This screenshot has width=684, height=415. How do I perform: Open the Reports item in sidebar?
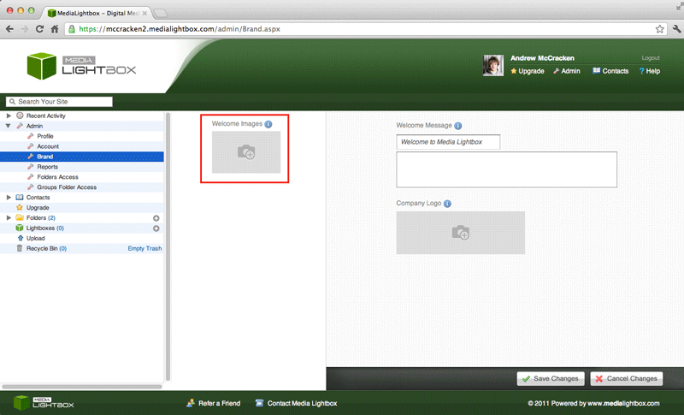coord(47,167)
